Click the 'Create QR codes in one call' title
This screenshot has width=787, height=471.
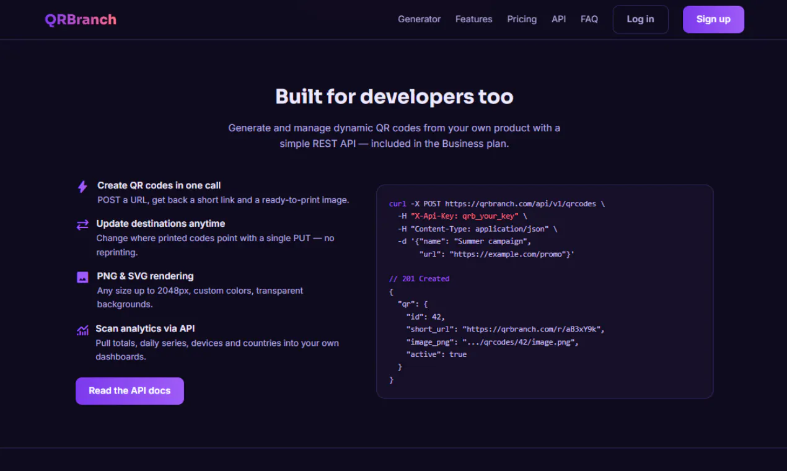pyautogui.click(x=159, y=185)
